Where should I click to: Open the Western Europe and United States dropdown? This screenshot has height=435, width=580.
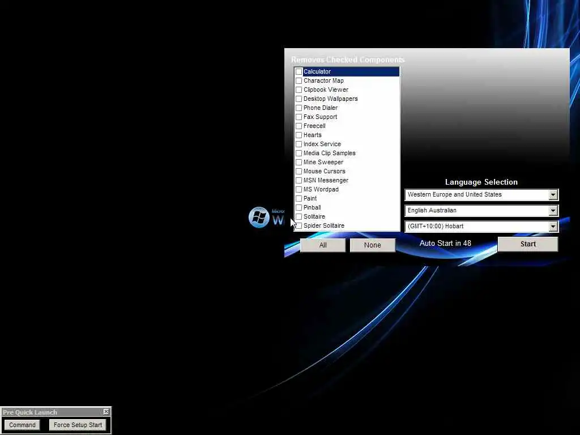pyautogui.click(x=553, y=195)
